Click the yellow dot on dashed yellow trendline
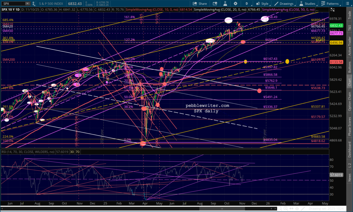 [x=287, y=61]
